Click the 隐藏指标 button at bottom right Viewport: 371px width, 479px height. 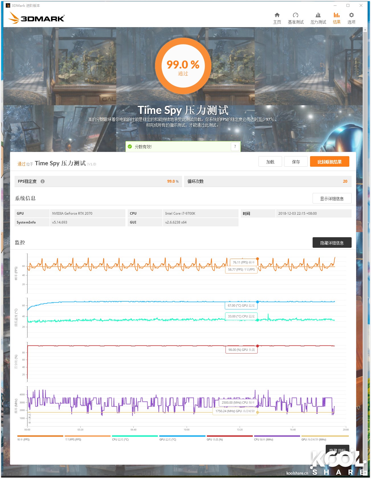click(x=337, y=450)
